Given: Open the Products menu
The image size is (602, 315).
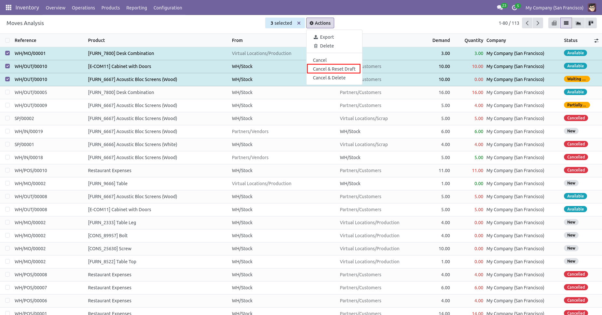Looking at the screenshot, I should [111, 8].
